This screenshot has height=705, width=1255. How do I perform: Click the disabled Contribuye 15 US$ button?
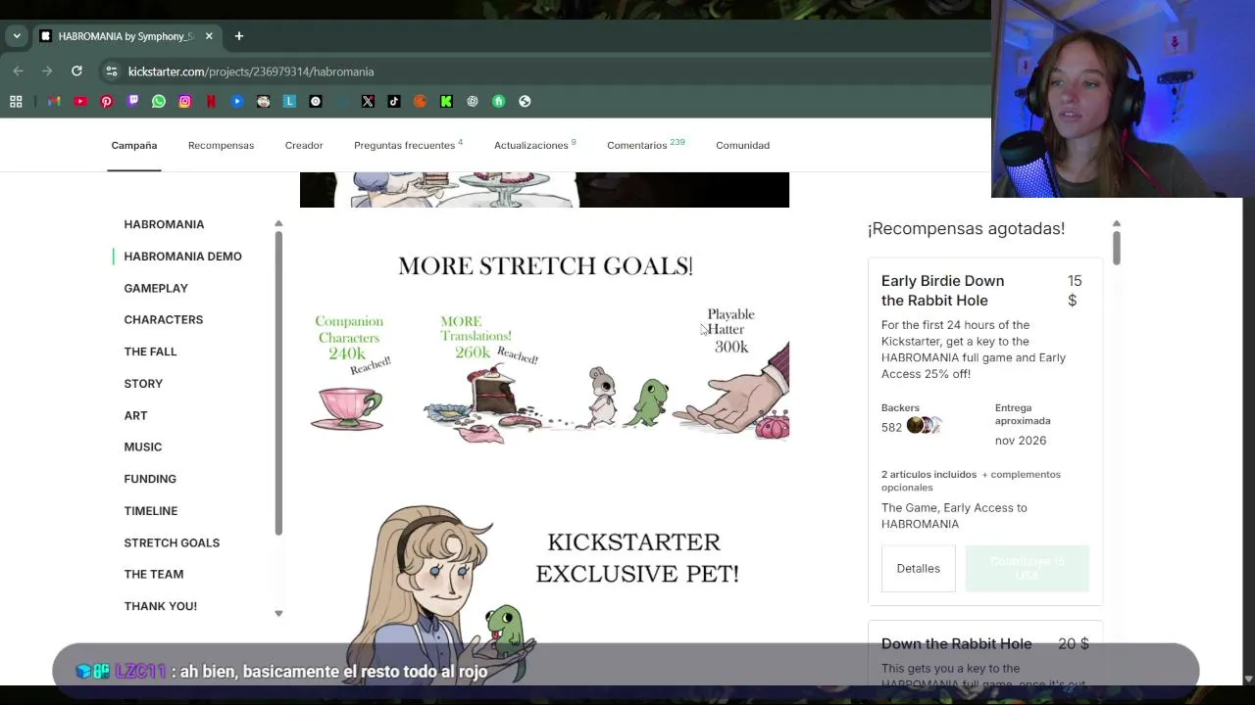(x=1027, y=569)
